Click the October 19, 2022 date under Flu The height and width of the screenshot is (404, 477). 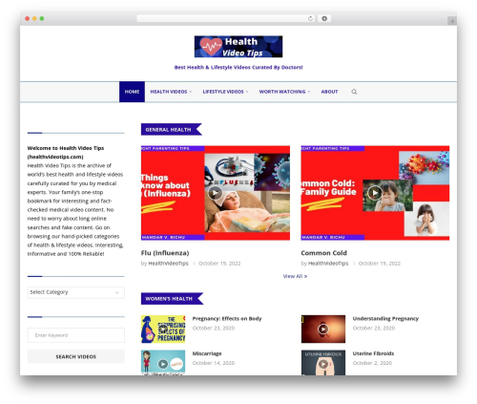(x=219, y=264)
